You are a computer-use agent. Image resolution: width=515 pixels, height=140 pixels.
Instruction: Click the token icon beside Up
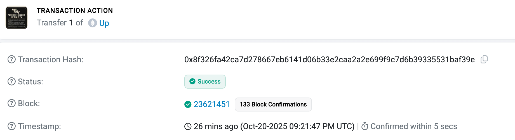(x=93, y=23)
